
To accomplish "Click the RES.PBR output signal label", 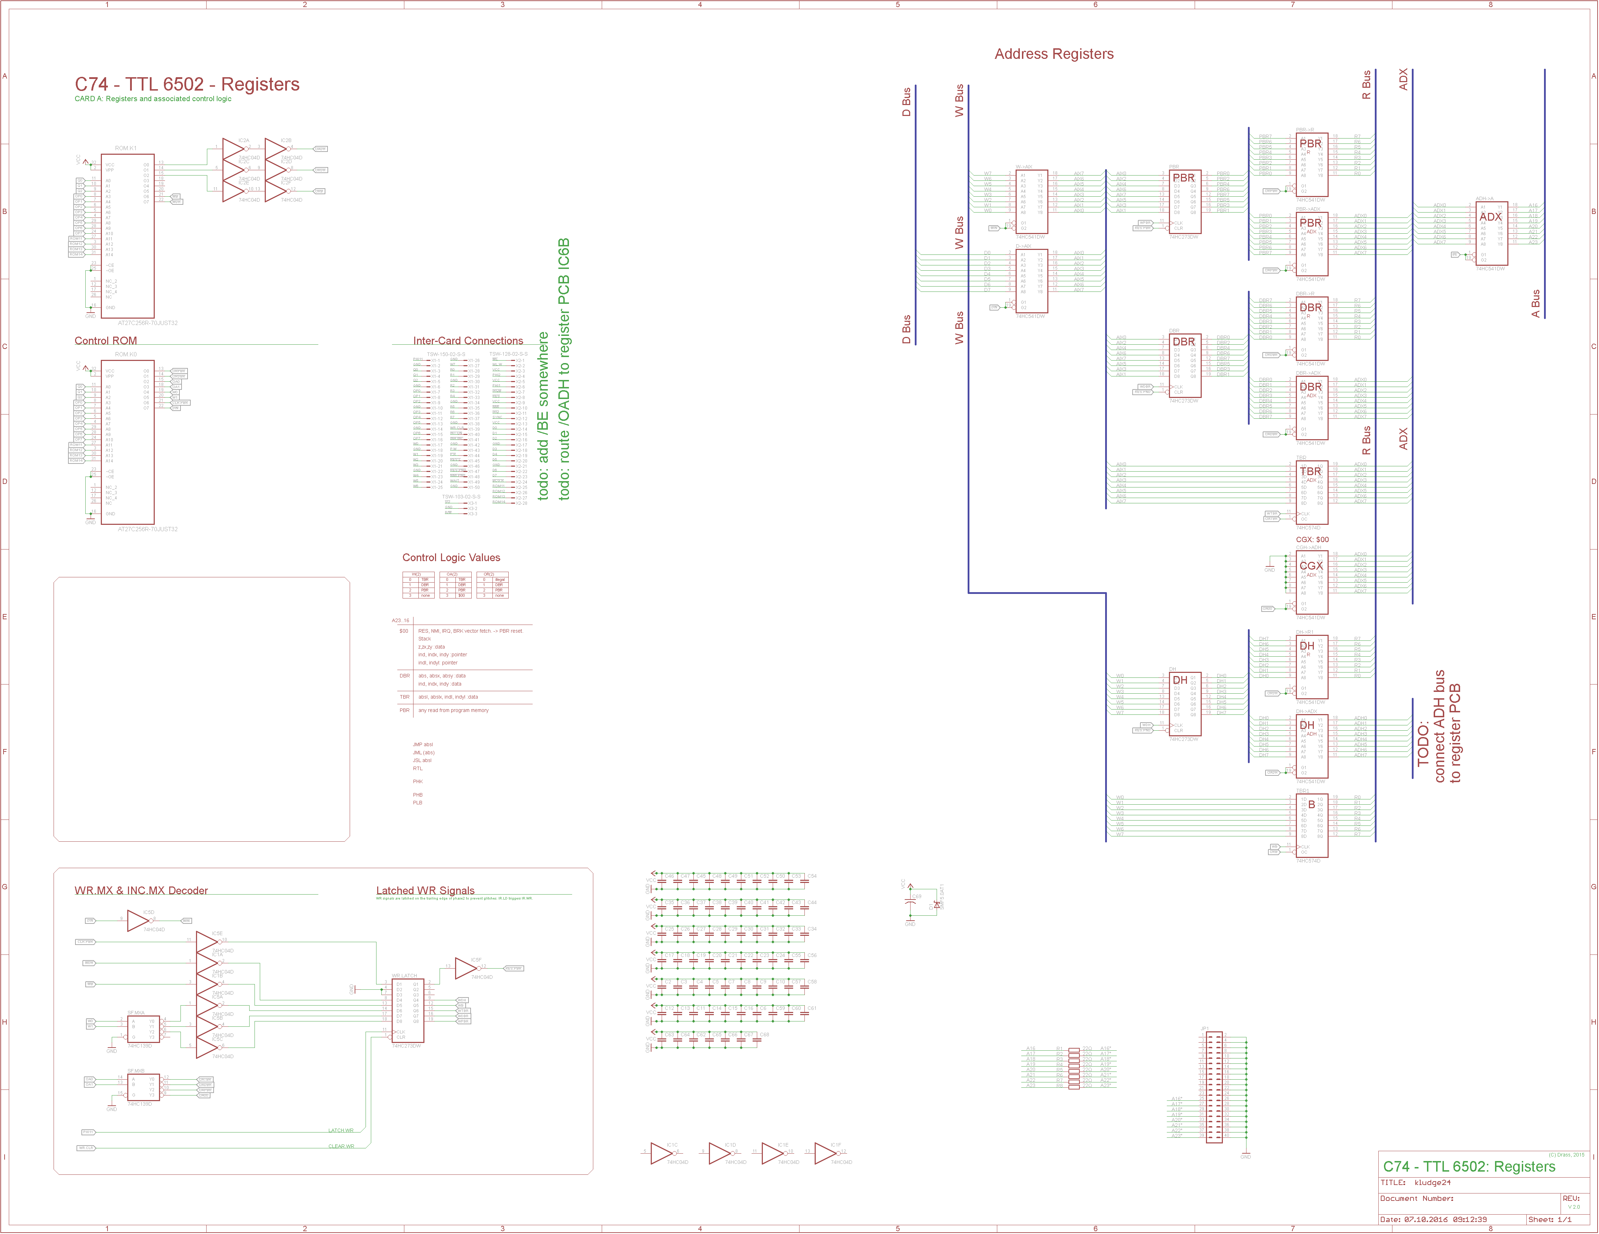I will pyautogui.click(x=513, y=968).
